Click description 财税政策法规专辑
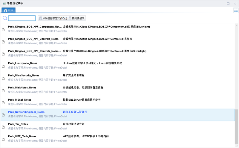This screenshot has width=239, height=148. [x=73, y=124]
